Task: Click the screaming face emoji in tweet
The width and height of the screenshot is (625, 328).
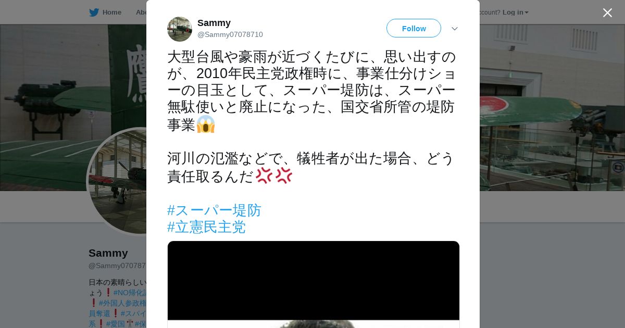Action: (206, 124)
